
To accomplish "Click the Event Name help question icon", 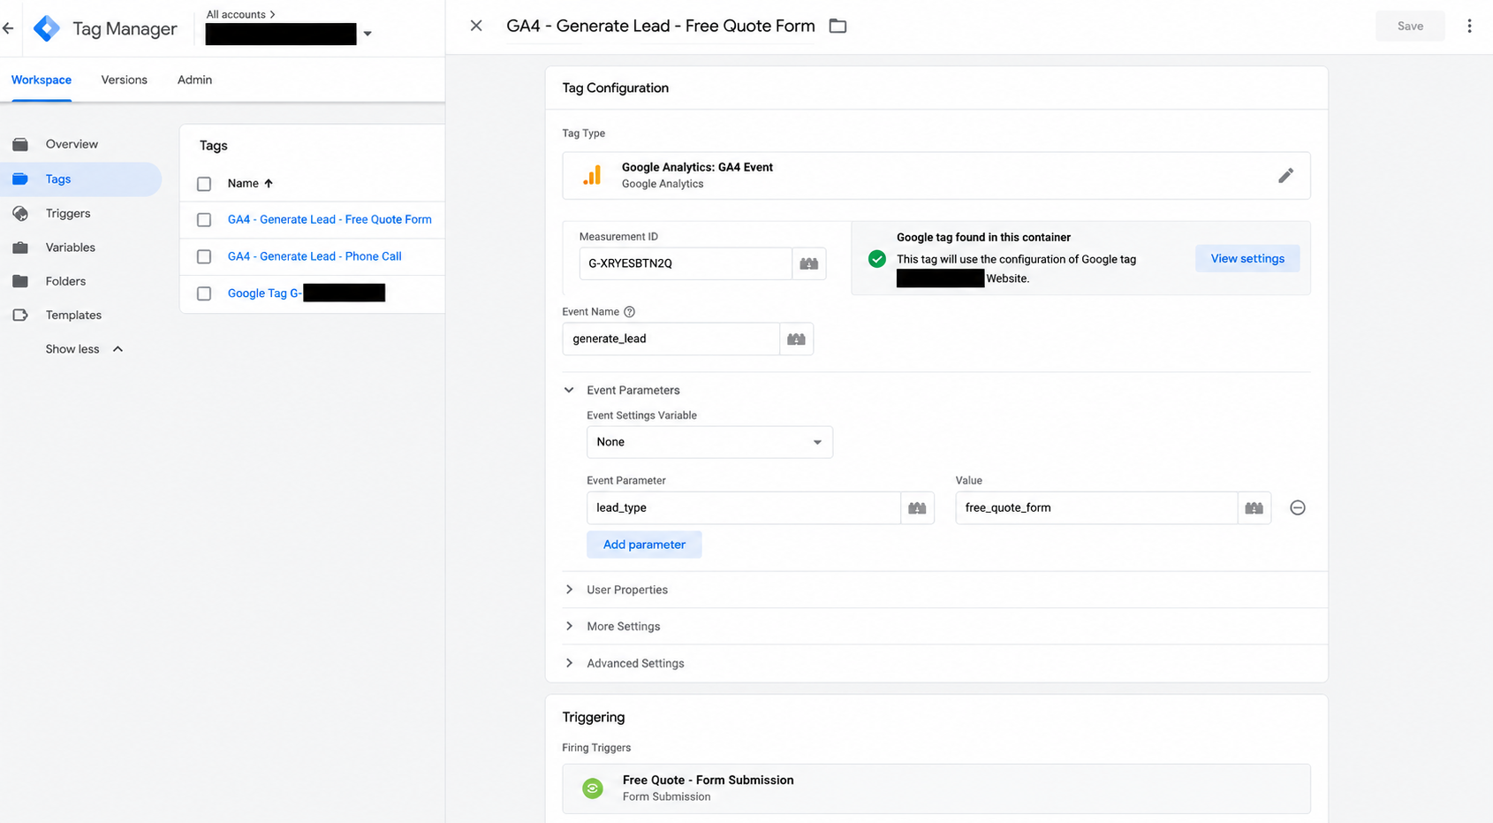I will 629,312.
